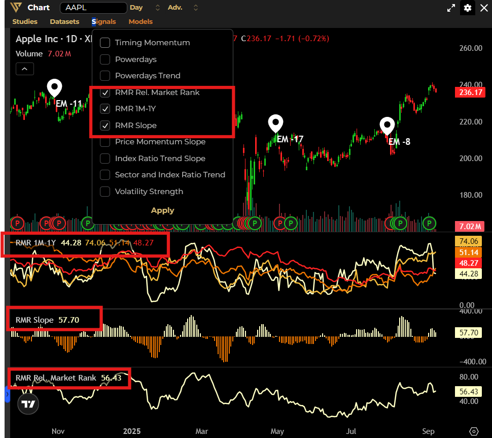
Task: Enable Index Ratio Trend Slope checkbox
Action: (x=105, y=159)
